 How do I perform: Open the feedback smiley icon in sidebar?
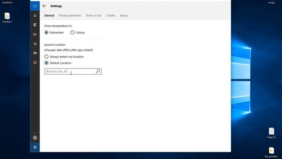[35, 62]
